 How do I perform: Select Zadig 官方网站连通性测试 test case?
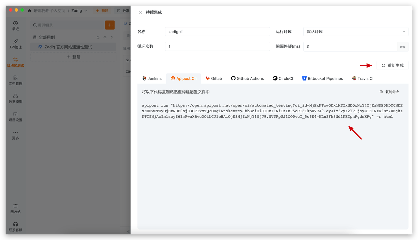coord(68,47)
